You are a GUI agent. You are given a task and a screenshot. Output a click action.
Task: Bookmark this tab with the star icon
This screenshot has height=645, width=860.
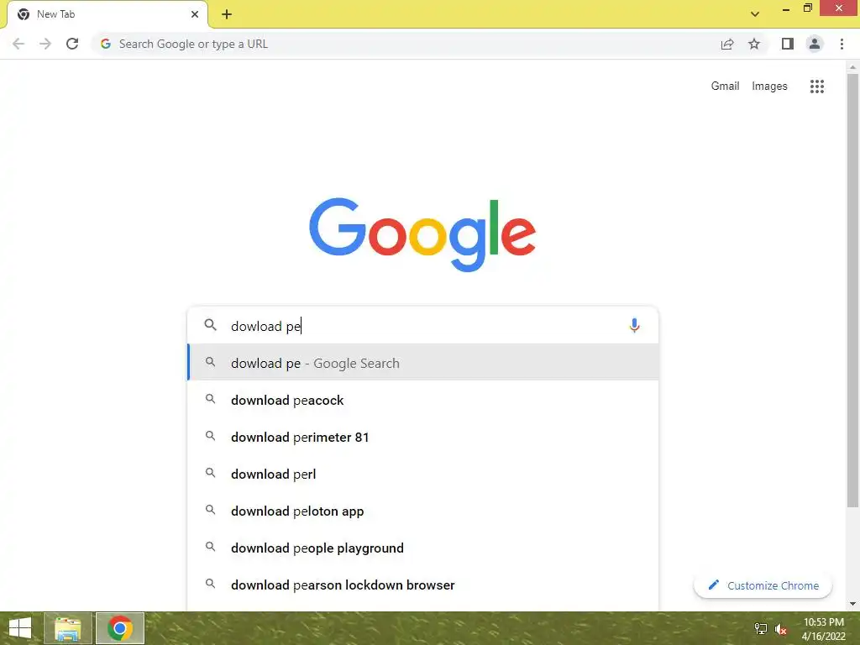coord(754,44)
